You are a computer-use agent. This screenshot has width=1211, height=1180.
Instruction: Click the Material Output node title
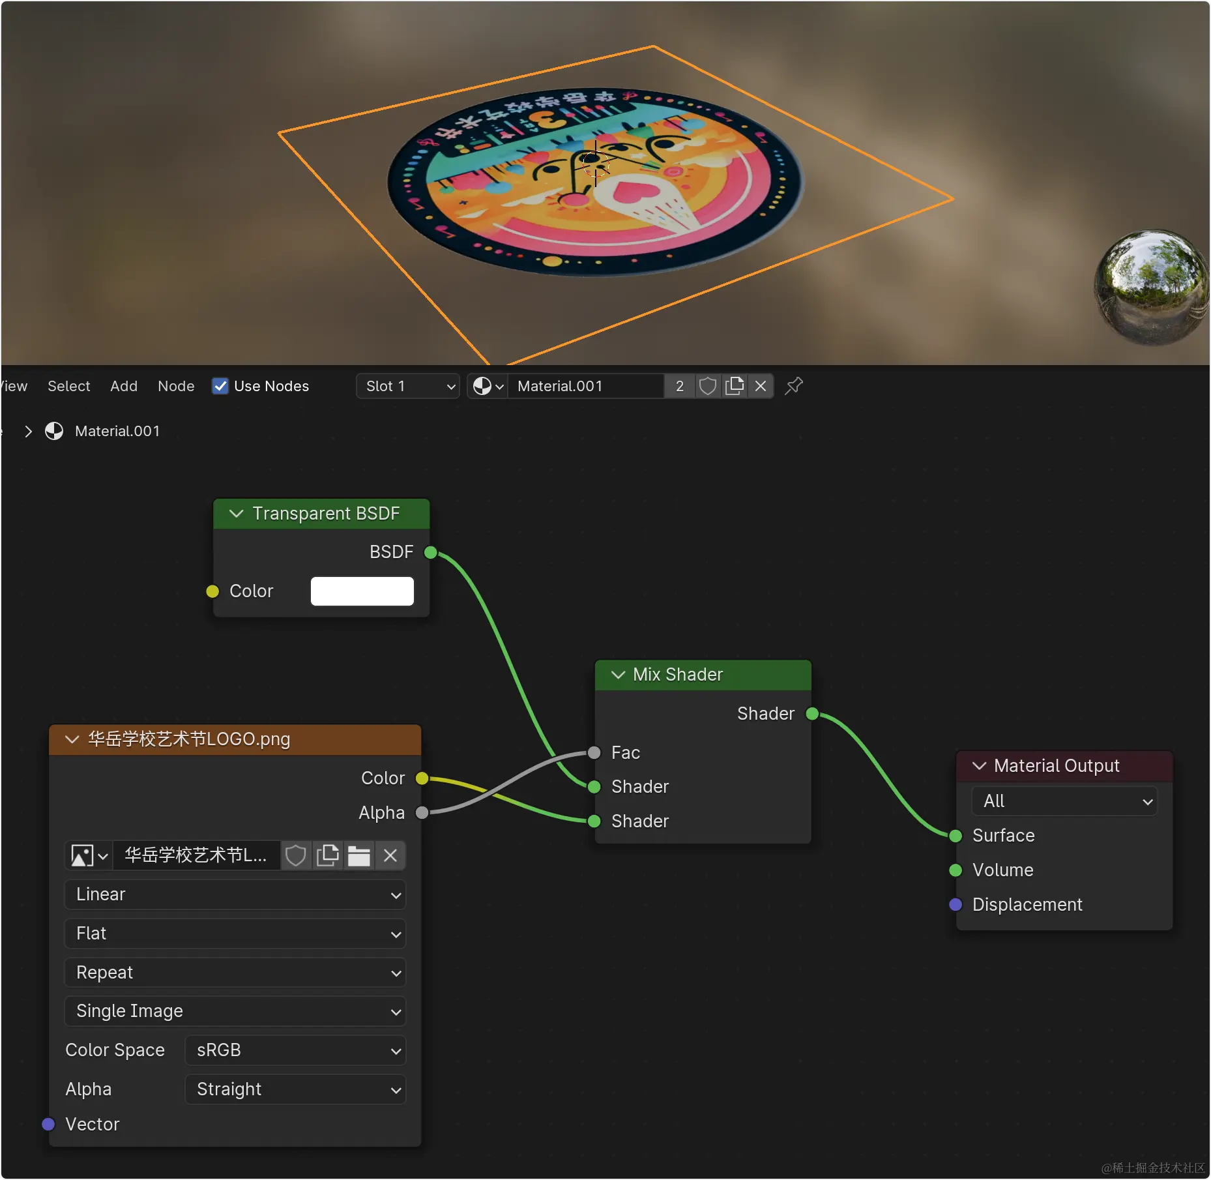point(1057,766)
